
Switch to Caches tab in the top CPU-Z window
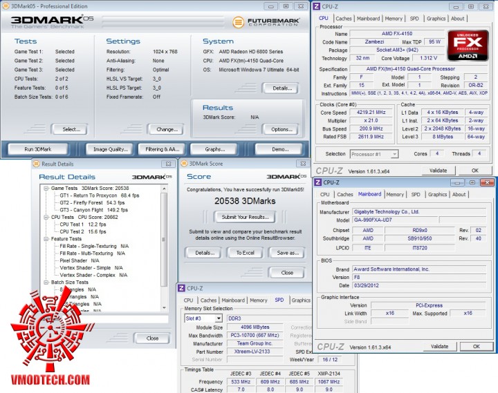[x=344, y=19]
